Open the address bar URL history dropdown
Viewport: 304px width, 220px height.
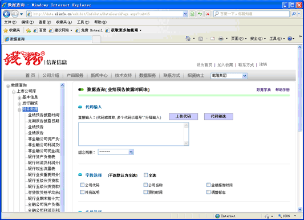coord(185,14)
